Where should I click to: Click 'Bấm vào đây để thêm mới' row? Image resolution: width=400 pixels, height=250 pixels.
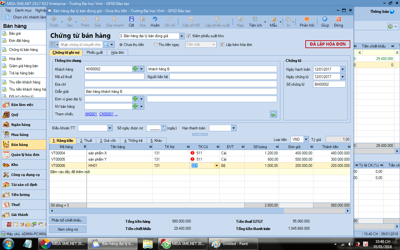click(x=200, y=172)
